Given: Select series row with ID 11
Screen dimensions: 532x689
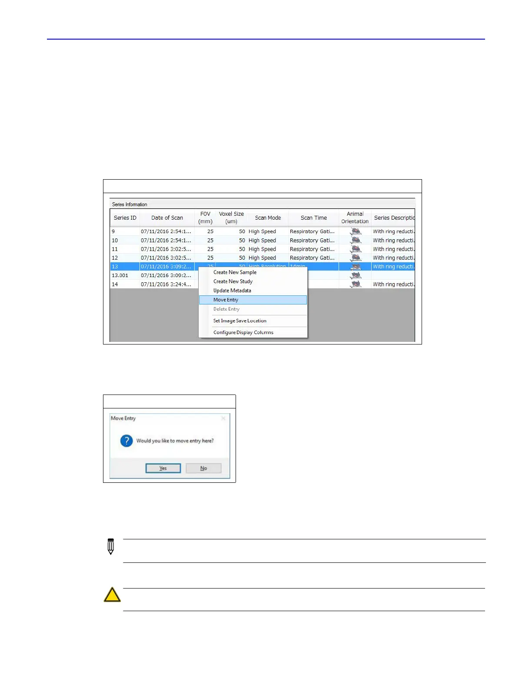Looking at the screenshot, I should [x=263, y=249].
